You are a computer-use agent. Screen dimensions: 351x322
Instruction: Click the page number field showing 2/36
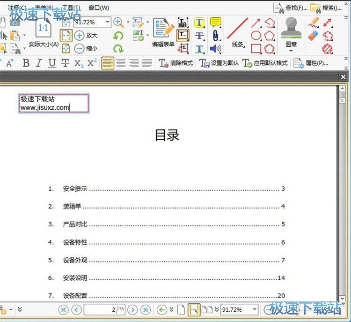click(104, 309)
